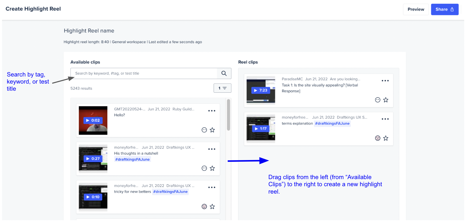Play the 1:17 terms explanation clip

point(261,129)
